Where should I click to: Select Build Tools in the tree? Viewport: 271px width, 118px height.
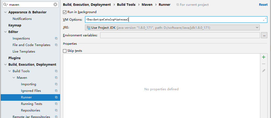pyautogui.click(x=21, y=71)
